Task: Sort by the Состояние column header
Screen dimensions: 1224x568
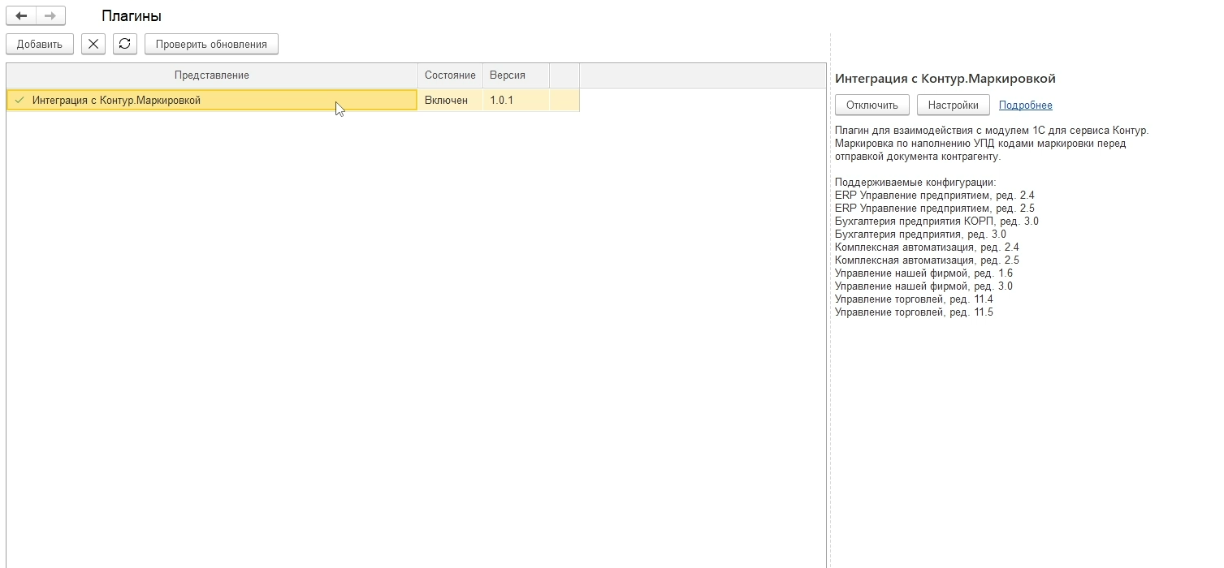Action: pyautogui.click(x=450, y=75)
